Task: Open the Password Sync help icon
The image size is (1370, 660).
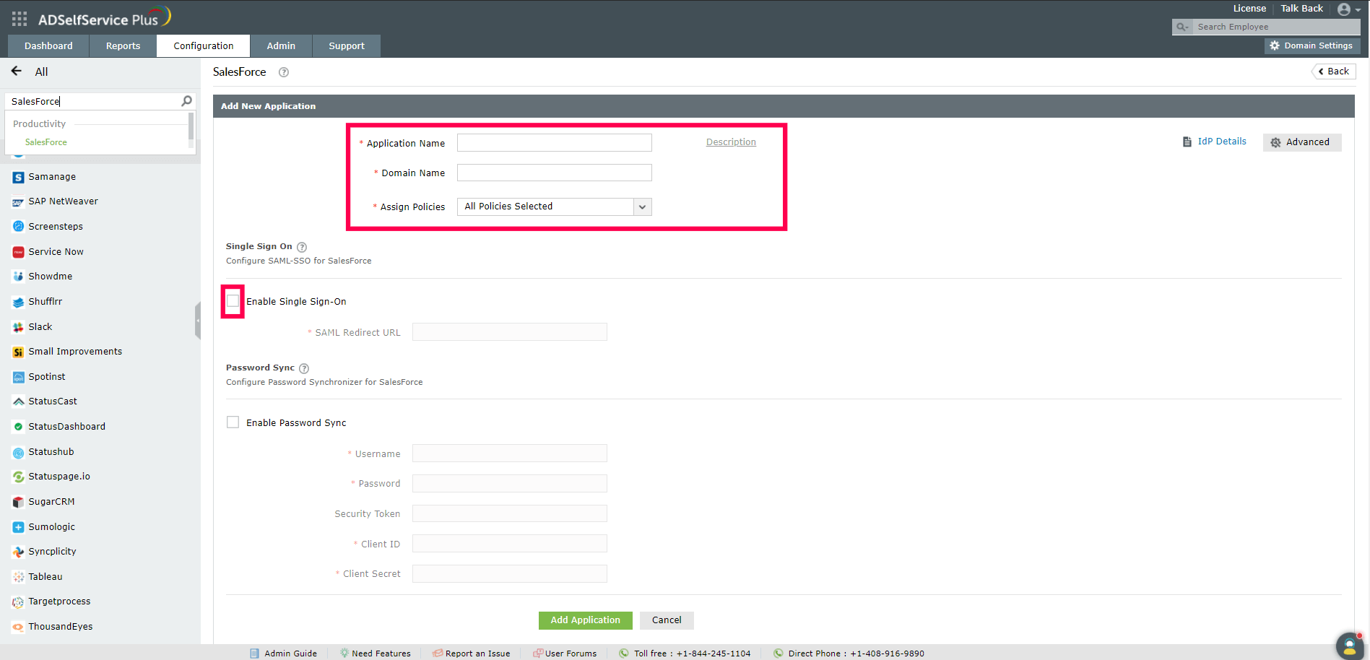Action: point(304,368)
